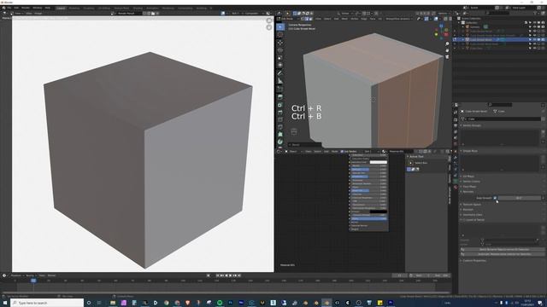Open the Mesh menu in viewport header
This screenshot has height=307, width=547.
(x=344, y=19)
